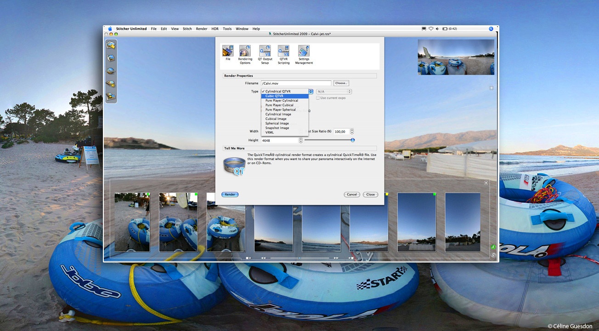Select Cubic QTVR from the Type list
This screenshot has height=331, width=599.
pos(274,96)
